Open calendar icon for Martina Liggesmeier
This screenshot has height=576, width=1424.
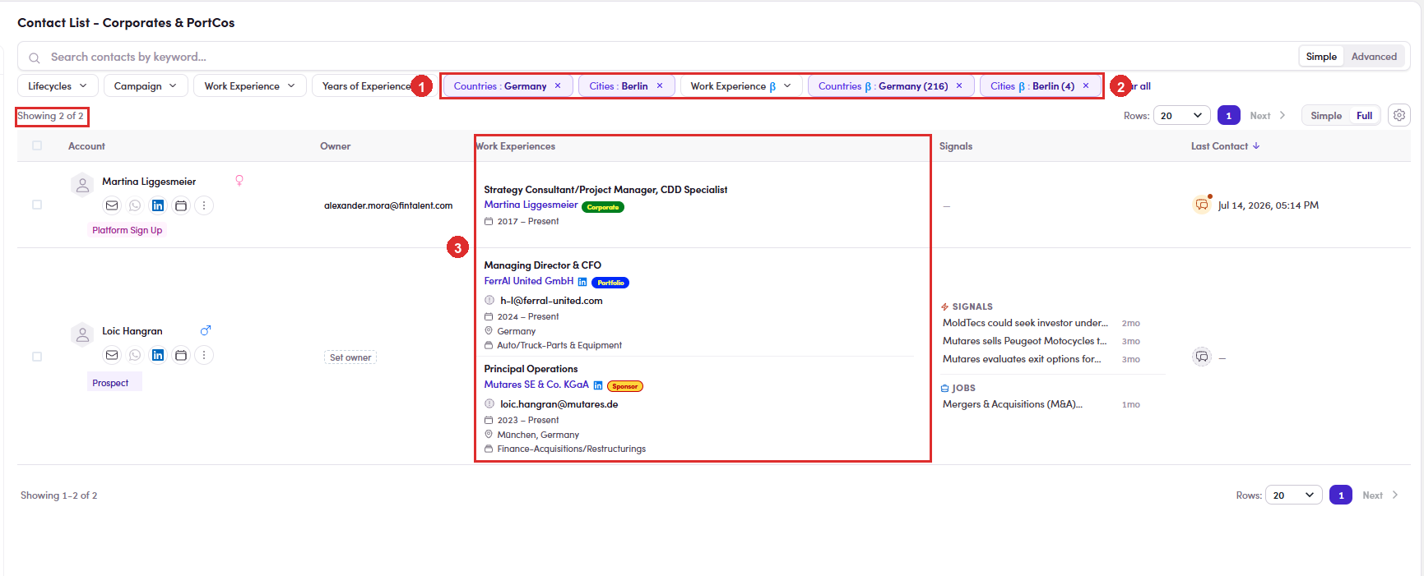[x=181, y=205]
